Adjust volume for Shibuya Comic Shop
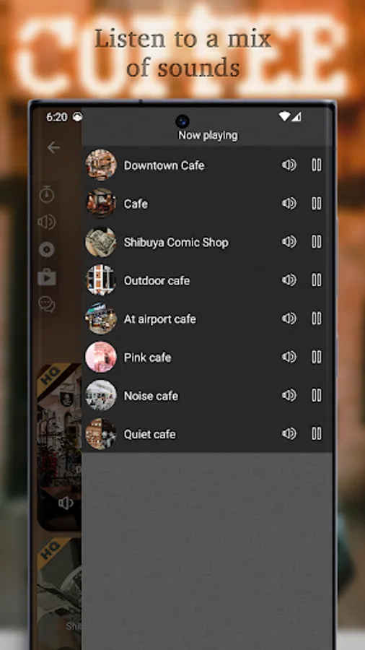Image resolution: width=365 pixels, height=650 pixels. tap(289, 242)
